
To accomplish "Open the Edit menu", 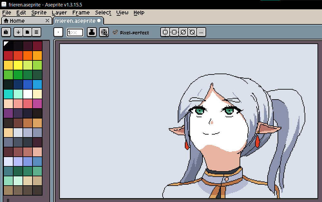I will (21, 13).
